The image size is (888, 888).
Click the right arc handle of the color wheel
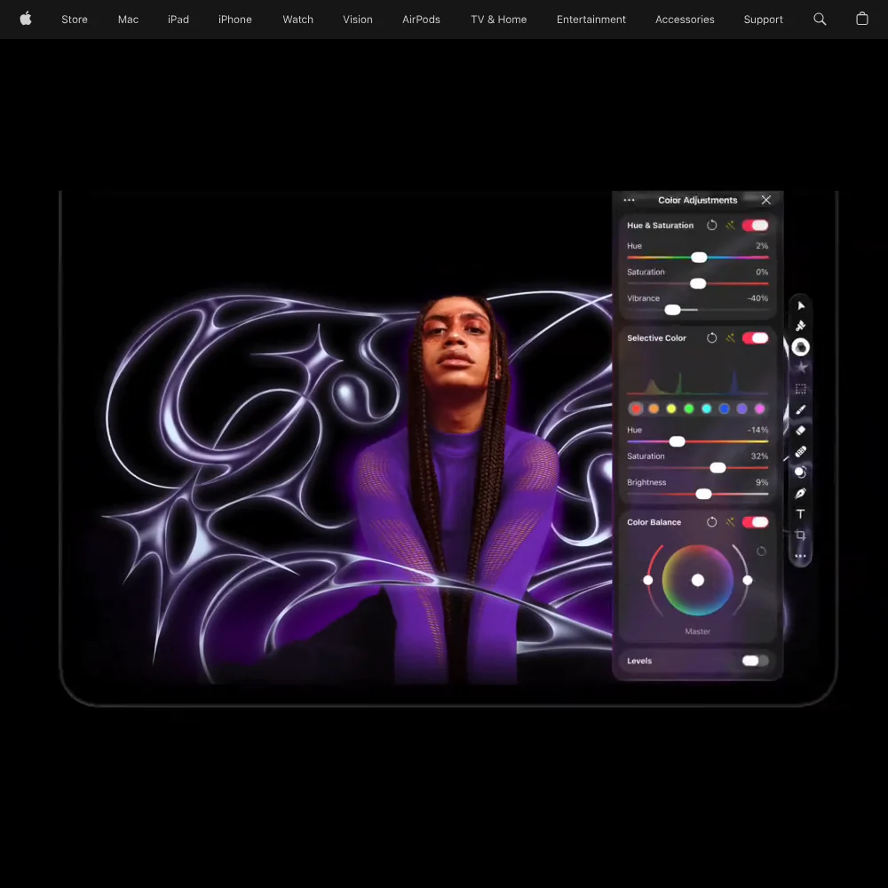pyautogui.click(x=748, y=581)
